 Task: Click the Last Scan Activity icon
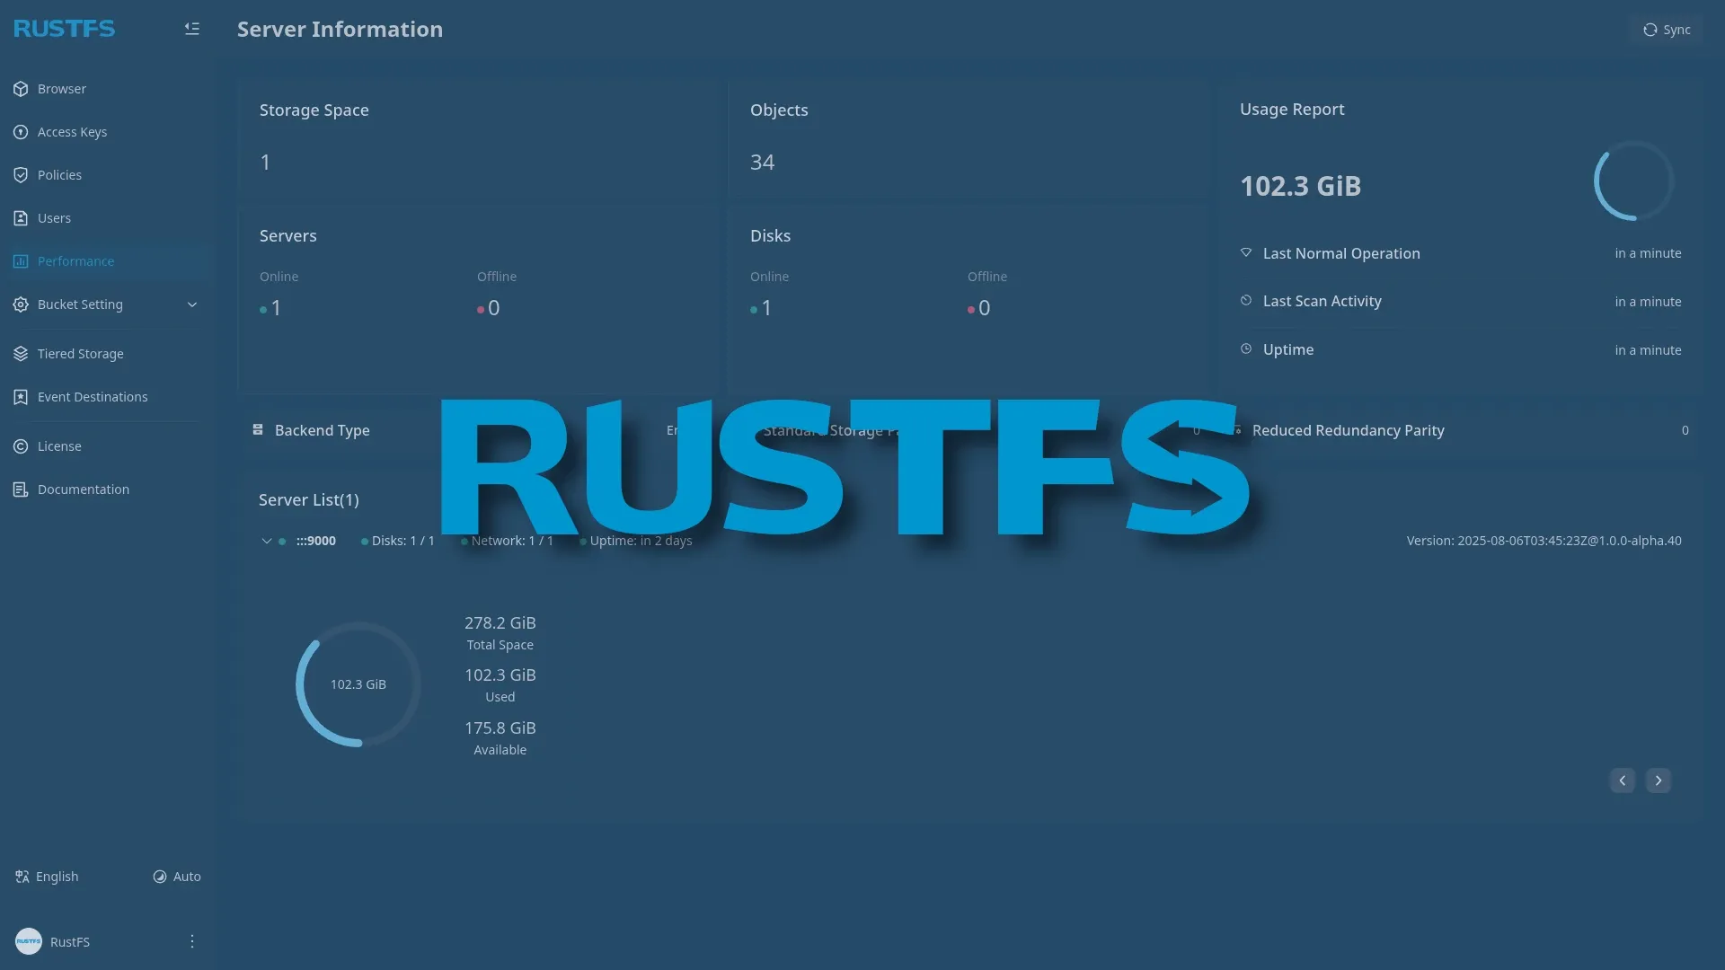point(1246,301)
